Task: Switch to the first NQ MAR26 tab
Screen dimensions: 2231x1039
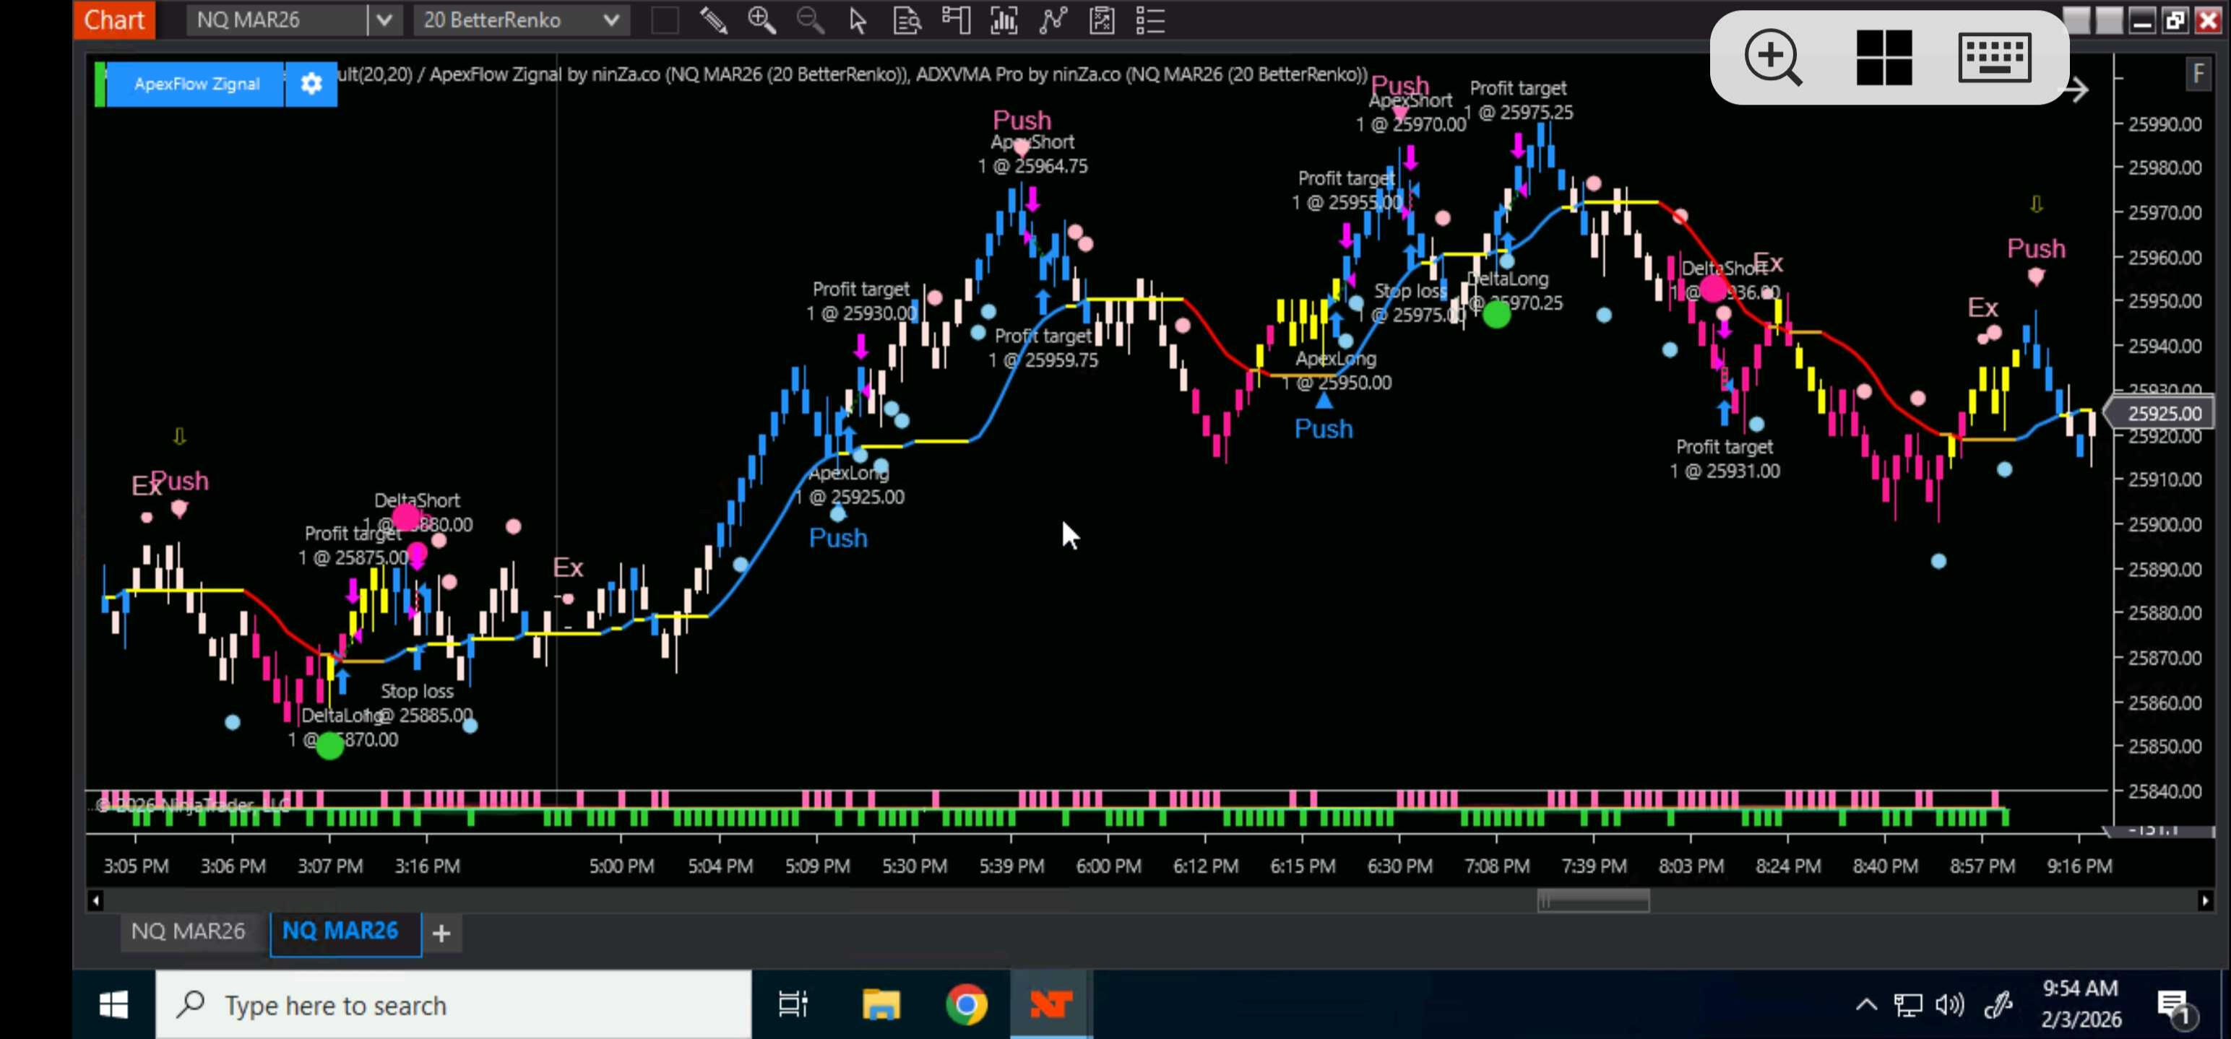Action: pyautogui.click(x=188, y=931)
